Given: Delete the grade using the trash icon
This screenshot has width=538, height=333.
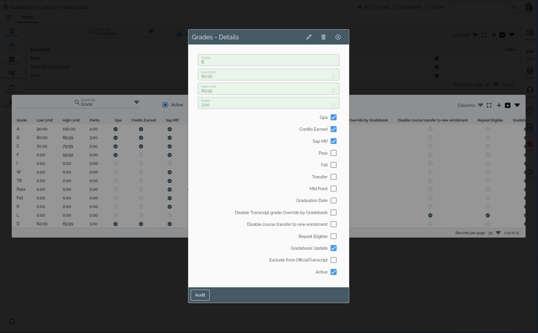Looking at the screenshot, I should [x=323, y=37].
